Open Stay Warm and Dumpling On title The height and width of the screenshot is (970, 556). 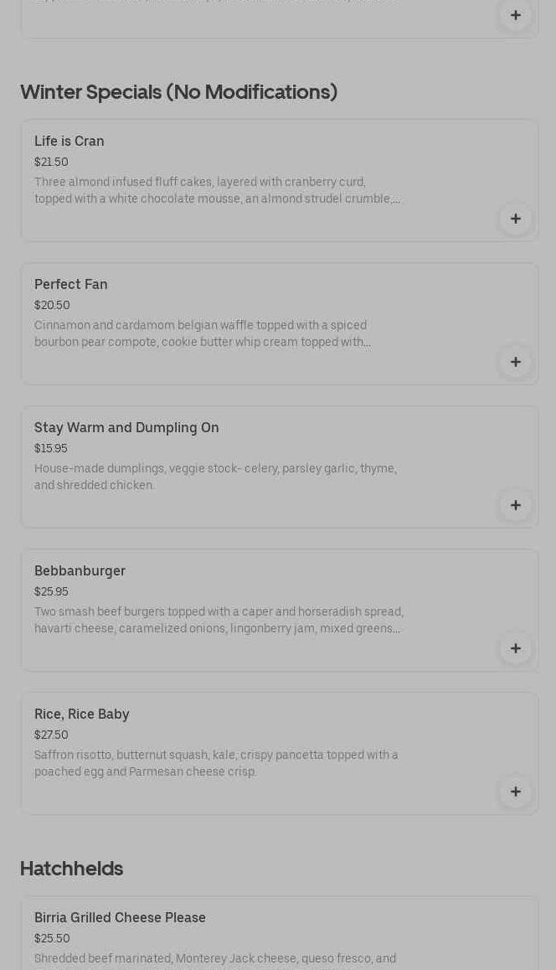point(126,427)
